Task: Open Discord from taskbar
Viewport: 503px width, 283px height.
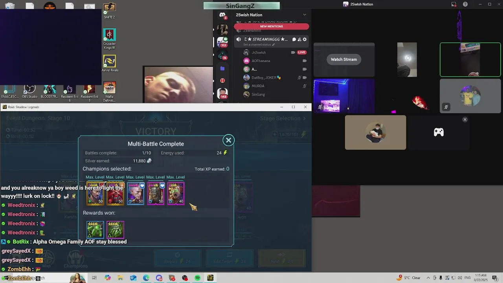Action: pos(159,278)
